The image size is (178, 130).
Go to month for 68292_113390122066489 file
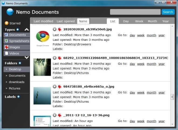pyautogui.click(x=152, y=64)
